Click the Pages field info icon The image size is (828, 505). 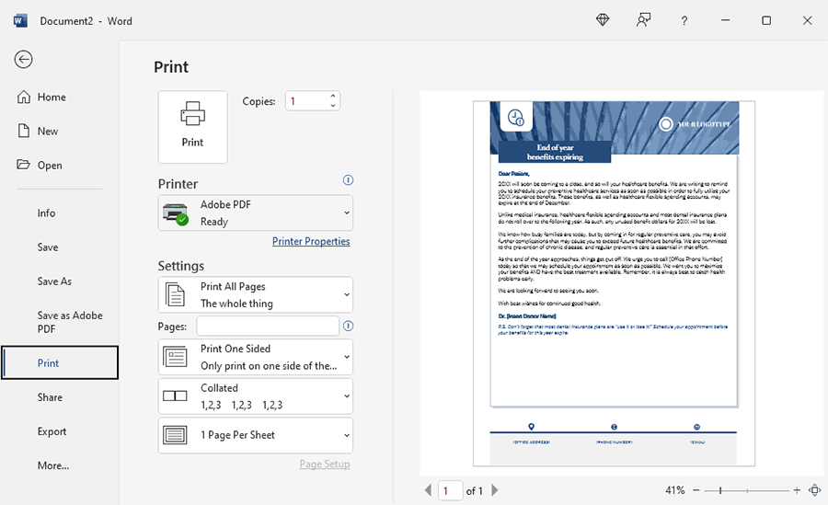[348, 326]
